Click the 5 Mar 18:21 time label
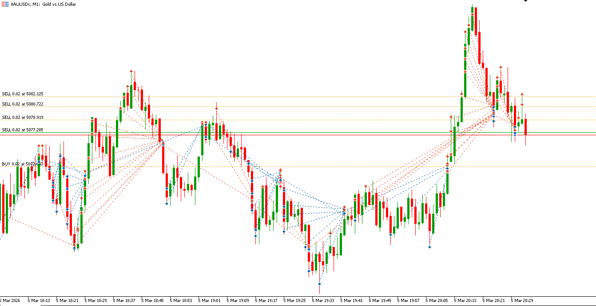 (67, 300)
